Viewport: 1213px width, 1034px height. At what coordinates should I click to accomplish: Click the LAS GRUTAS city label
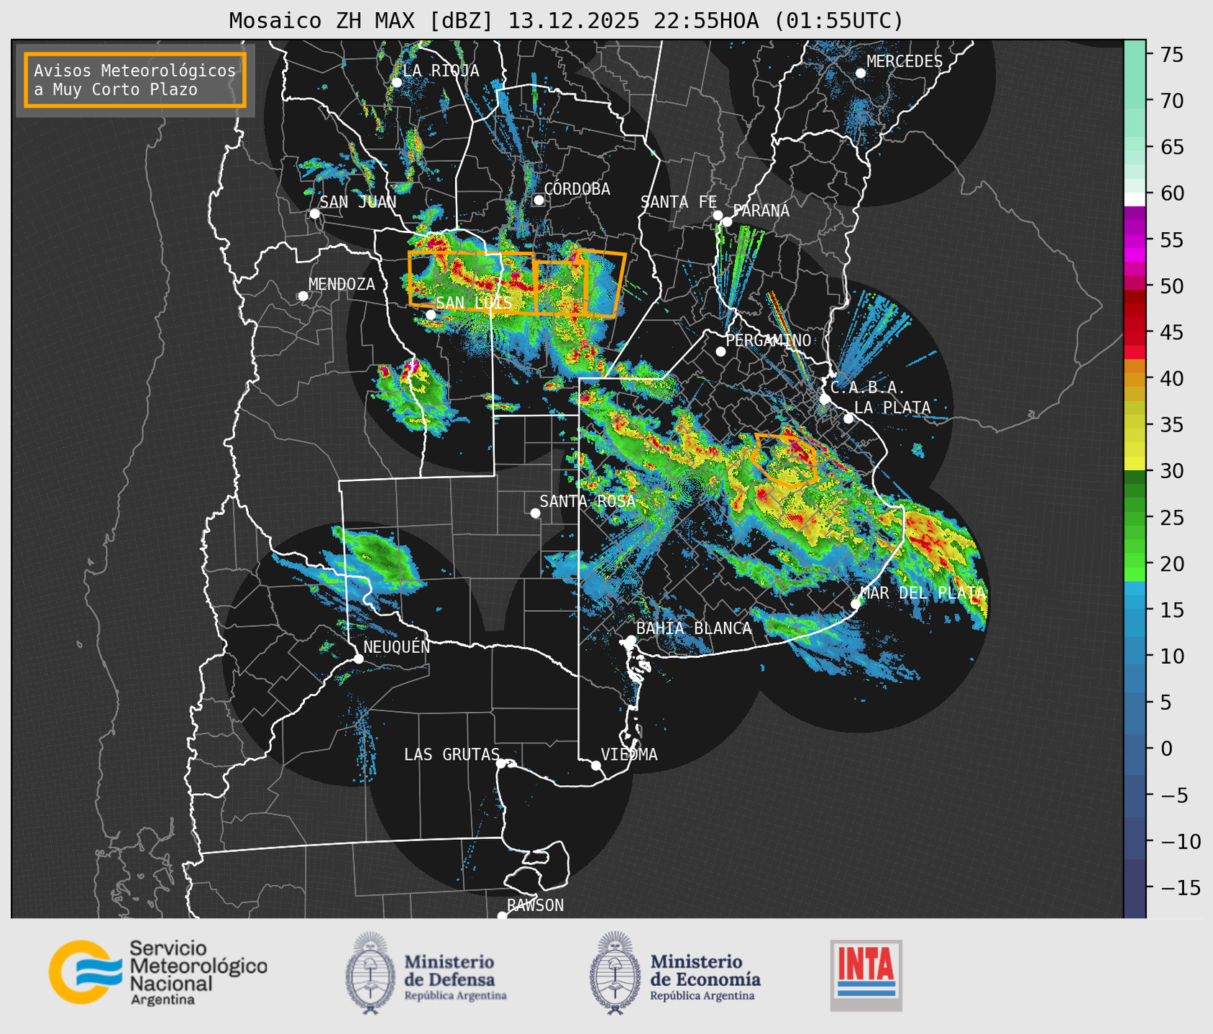(451, 754)
